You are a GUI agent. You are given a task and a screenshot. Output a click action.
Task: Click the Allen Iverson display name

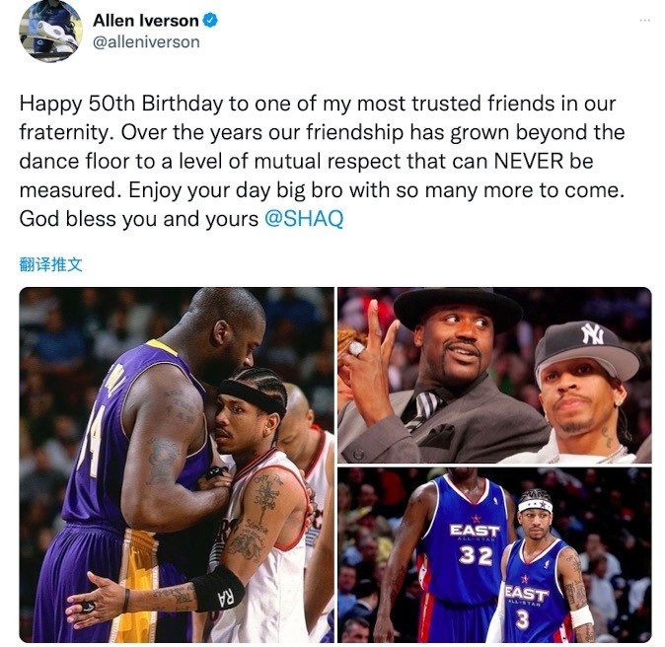(x=146, y=21)
